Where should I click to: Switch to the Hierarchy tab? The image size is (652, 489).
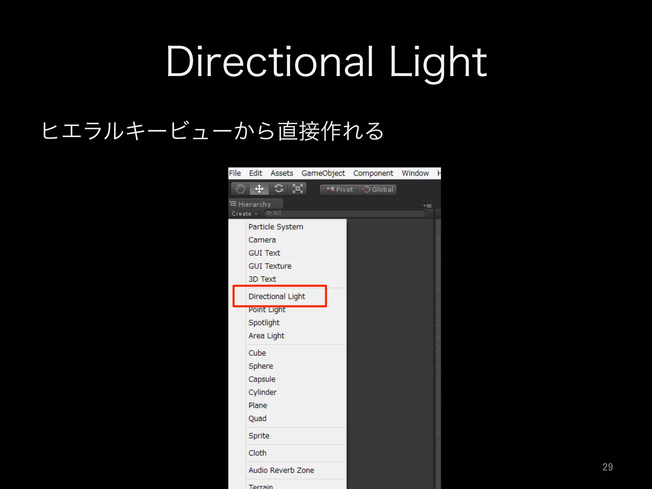(256, 204)
